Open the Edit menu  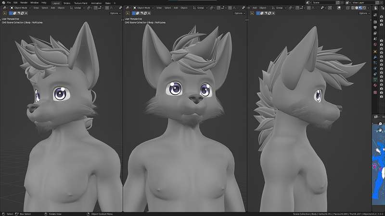[x=15, y=2]
